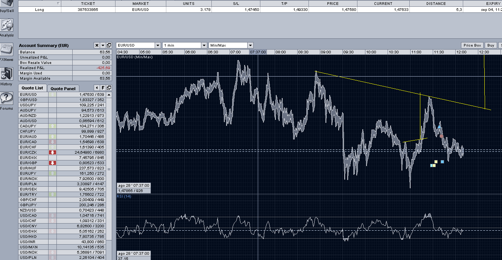Click the left arrow in Quote List header

(x=97, y=88)
